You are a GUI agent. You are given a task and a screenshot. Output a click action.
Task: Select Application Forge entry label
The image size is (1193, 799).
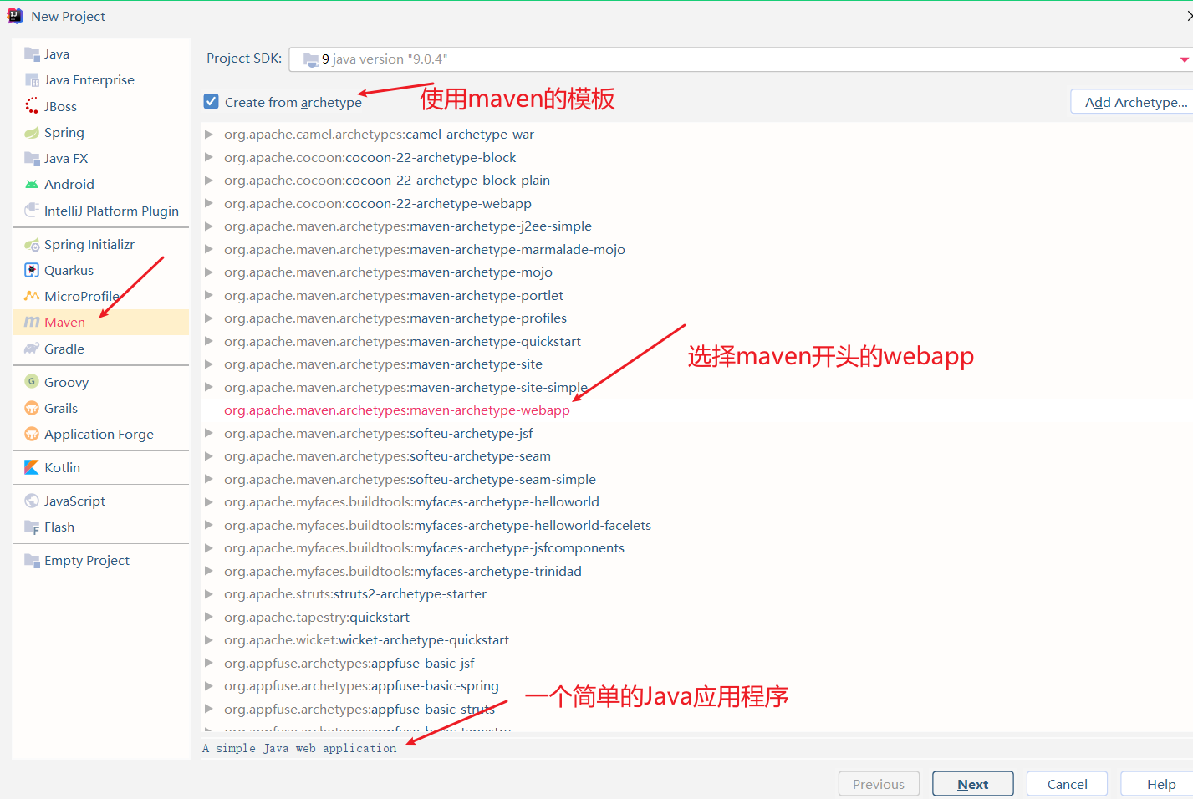coord(99,434)
